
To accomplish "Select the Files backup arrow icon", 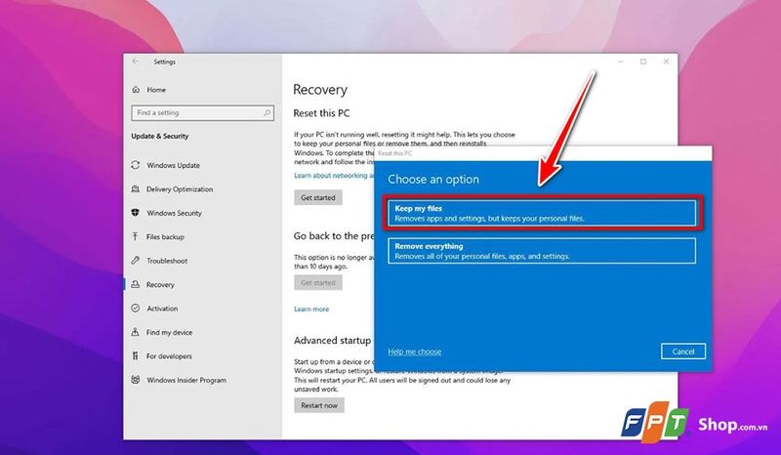I will (136, 236).
